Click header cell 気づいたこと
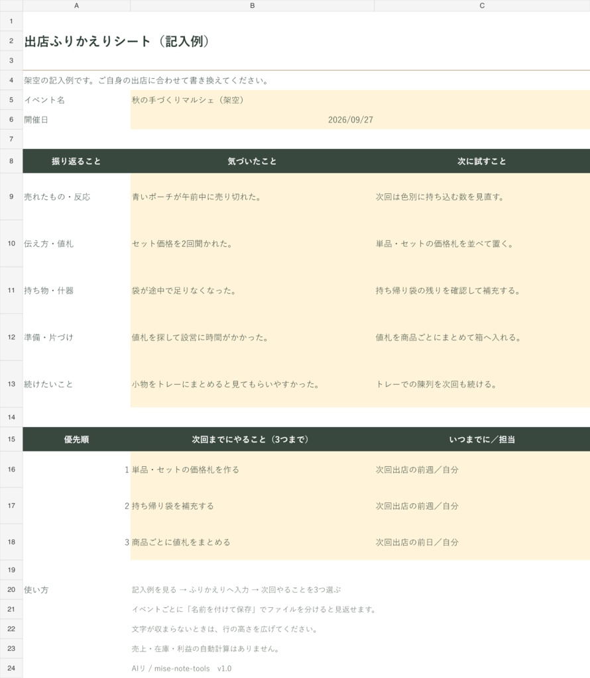590x678 pixels. point(253,162)
